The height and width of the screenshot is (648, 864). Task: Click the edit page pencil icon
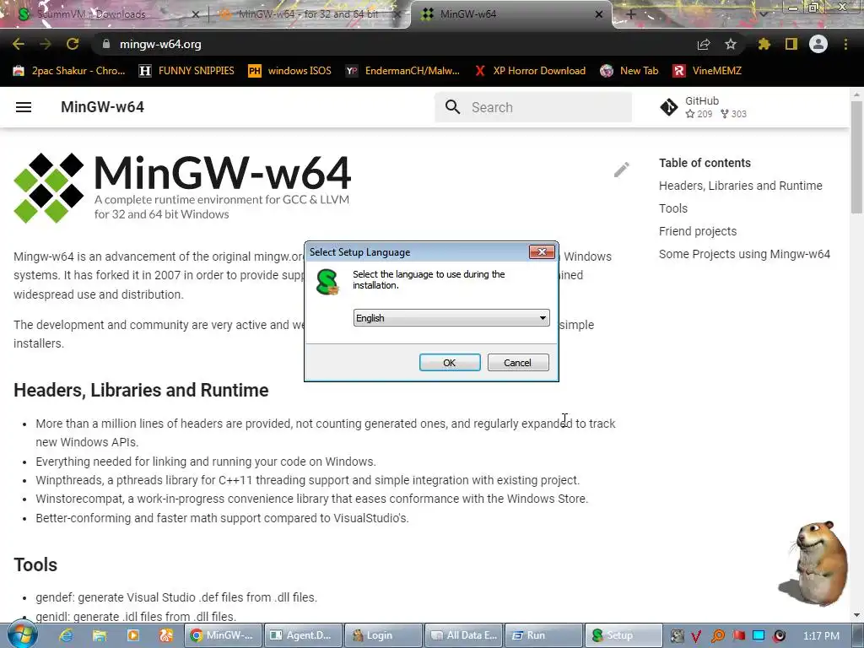tap(622, 170)
